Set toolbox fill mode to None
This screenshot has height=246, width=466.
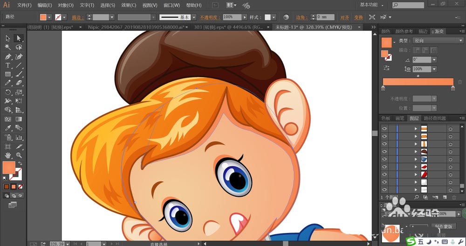click(20, 186)
